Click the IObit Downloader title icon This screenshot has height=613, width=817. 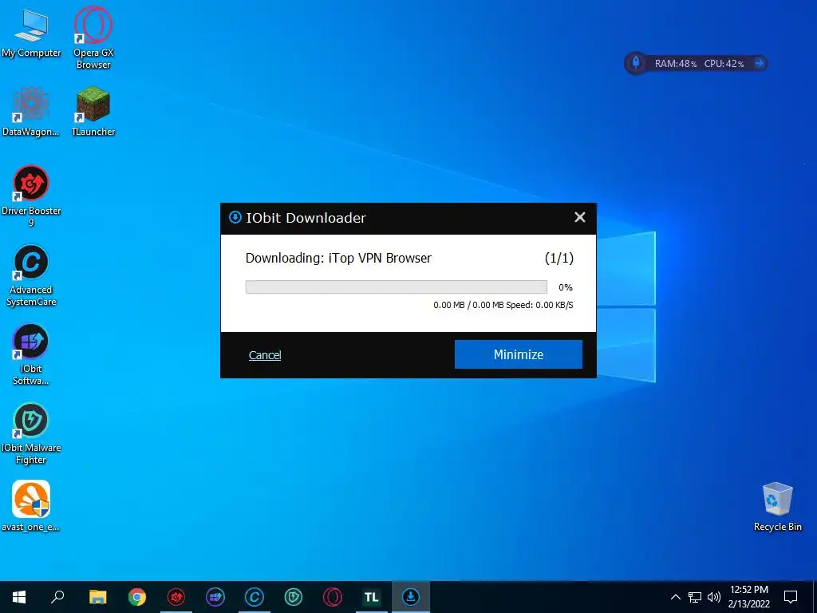[x=235, y=217]
